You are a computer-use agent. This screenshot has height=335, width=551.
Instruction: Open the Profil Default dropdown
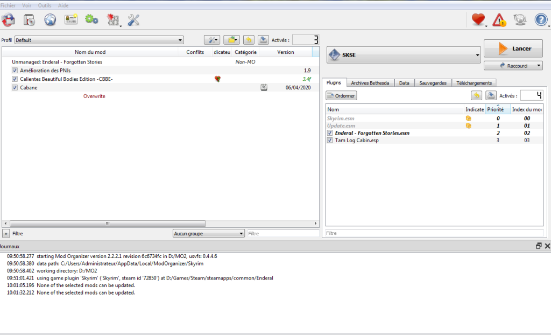point(99,40)
